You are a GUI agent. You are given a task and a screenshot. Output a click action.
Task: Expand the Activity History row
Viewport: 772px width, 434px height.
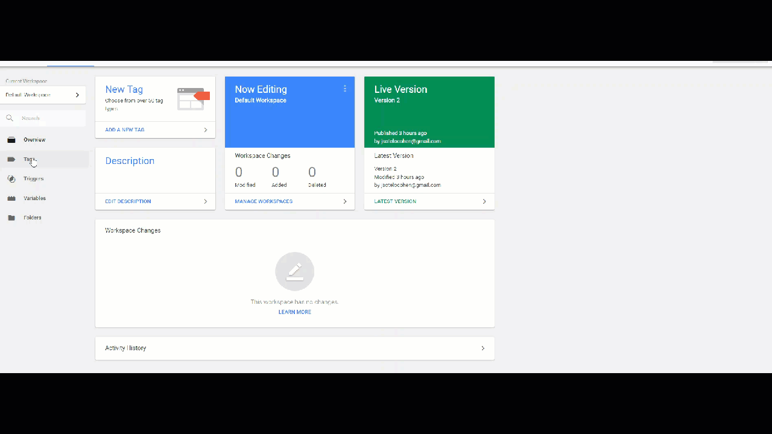click(x=482, y=348)
